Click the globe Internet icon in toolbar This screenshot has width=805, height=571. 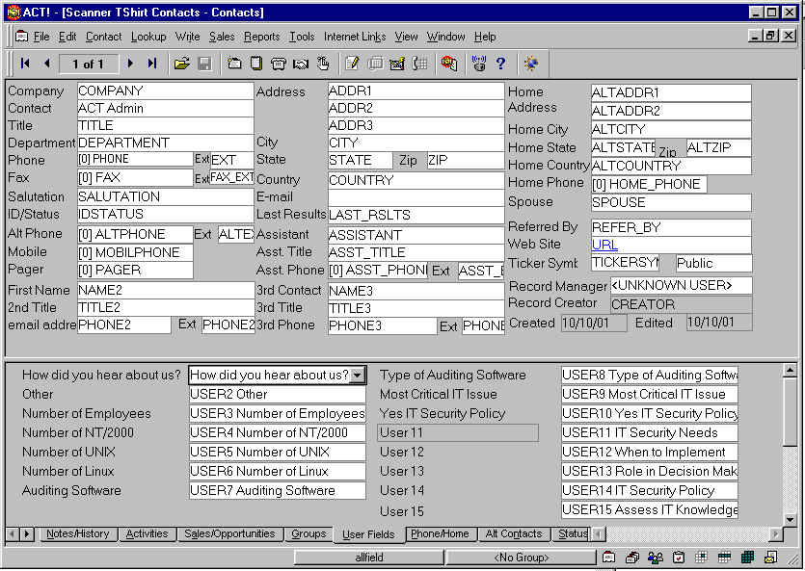[531, 64]
